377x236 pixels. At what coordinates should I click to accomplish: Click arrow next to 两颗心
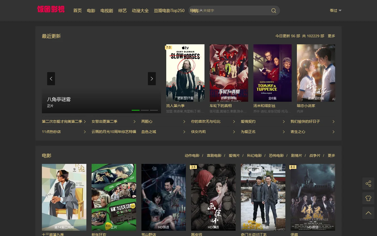tap(184, 122)
